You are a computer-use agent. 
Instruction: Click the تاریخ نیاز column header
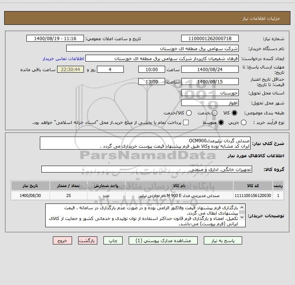30,186
